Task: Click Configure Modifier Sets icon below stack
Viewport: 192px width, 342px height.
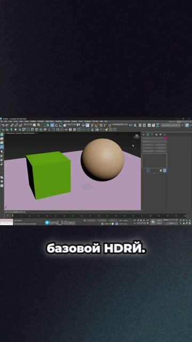Action: pos(165,170)
